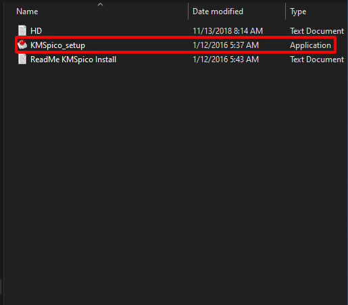The height and width of the screenshot is (305, 348).
Task: Toggle sort direction arrow above Name column
Action: [x=101, y=4]
